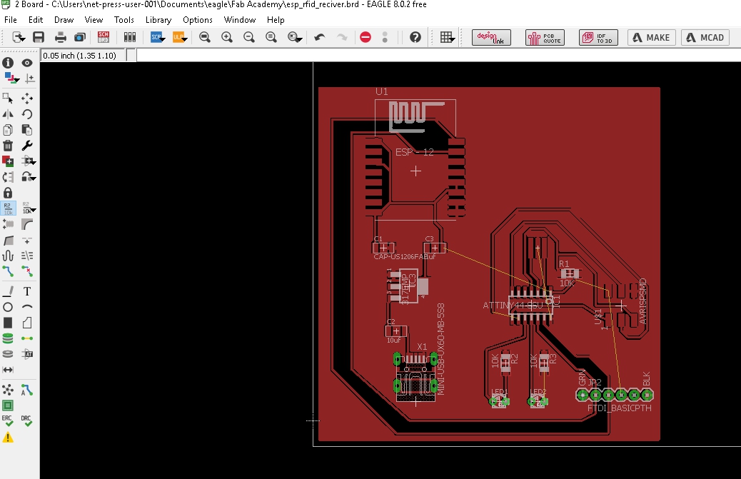Image resolution: width=741 pixels, height=479 pixels.
Task: Open the SCR script dropdown
Action: click(x=157, y=37)
